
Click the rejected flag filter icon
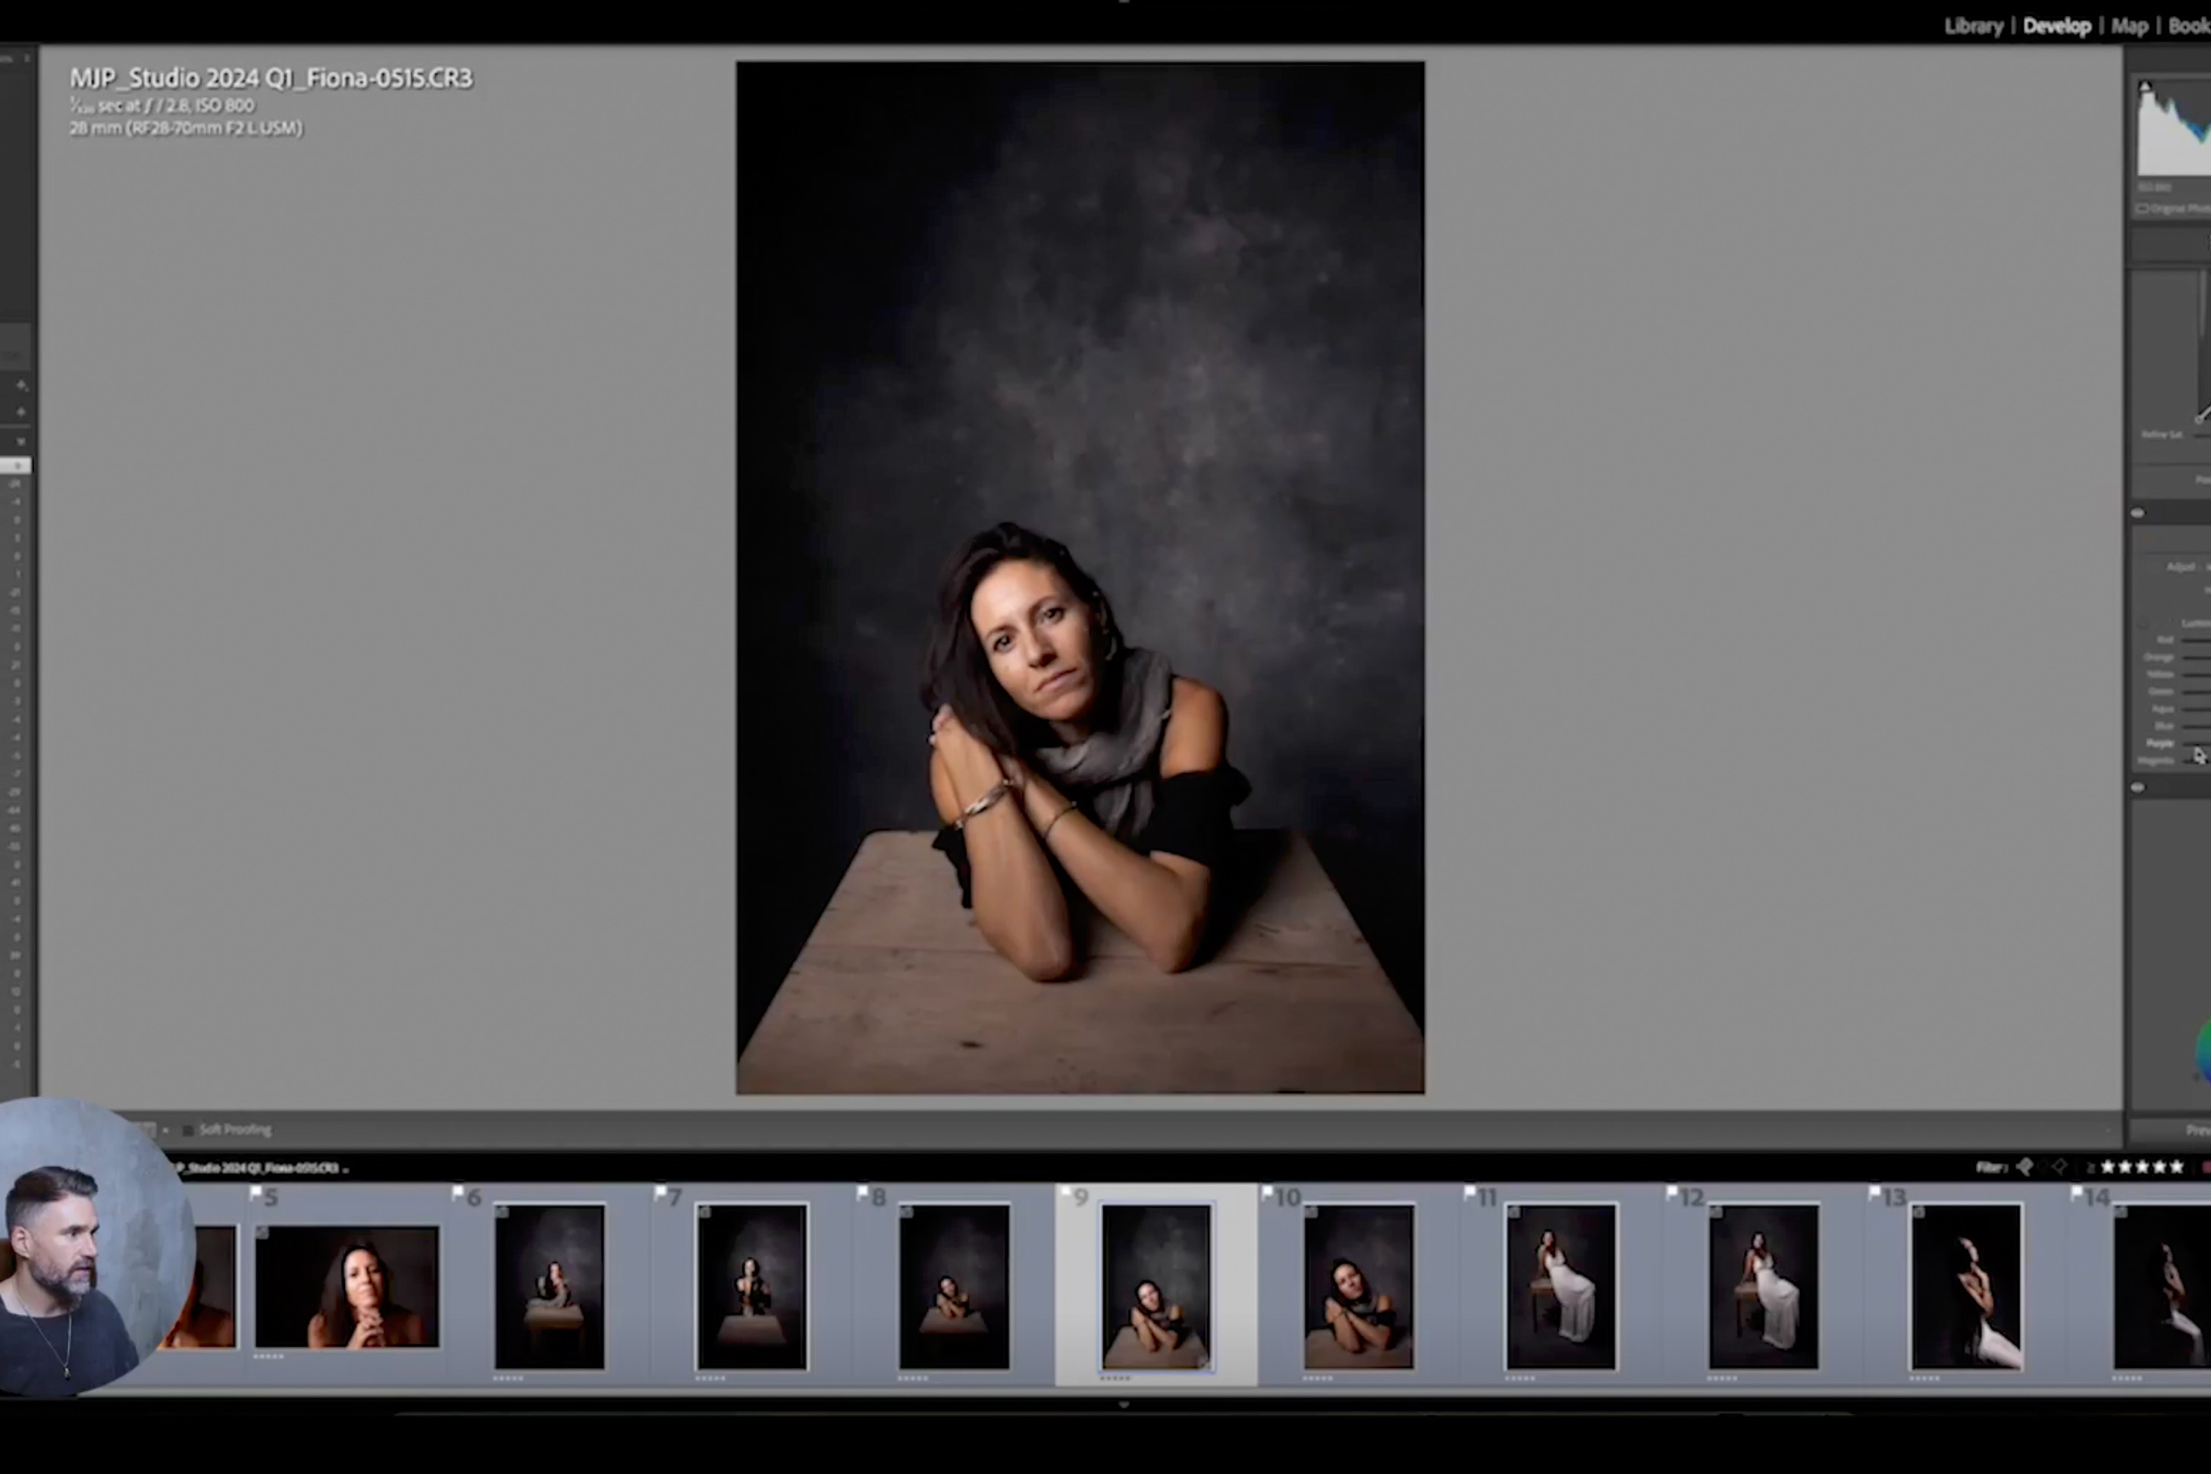point(2059,1167)
